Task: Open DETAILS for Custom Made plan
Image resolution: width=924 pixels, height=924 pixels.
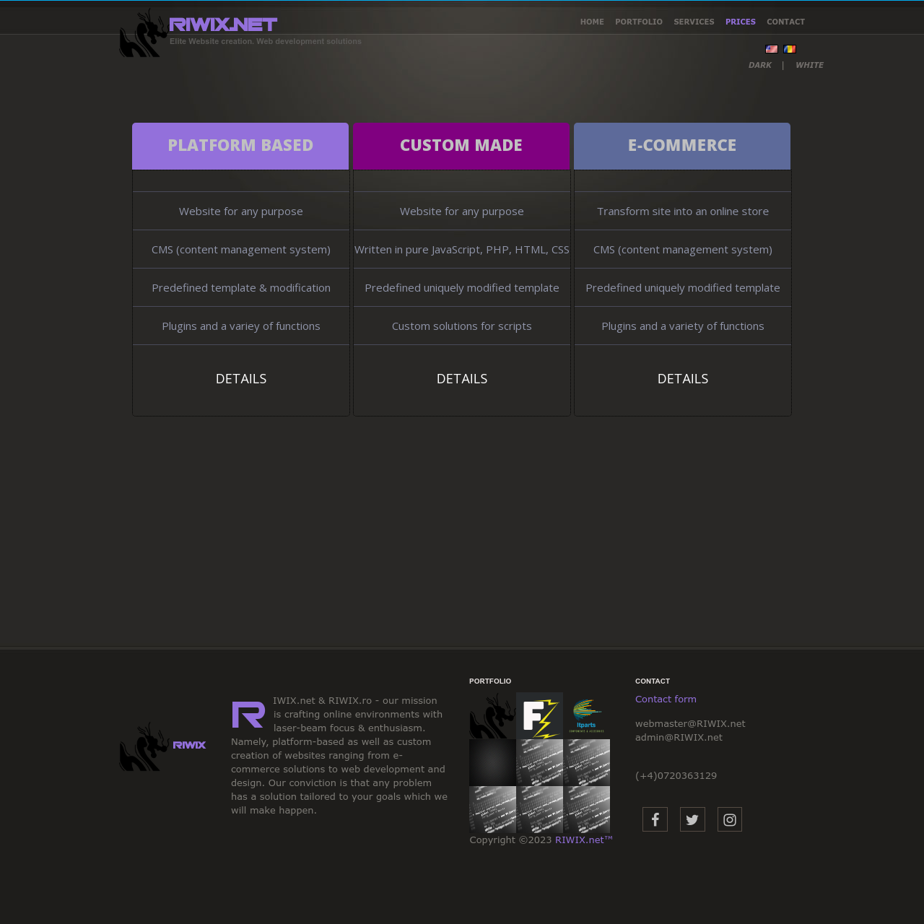Action: [462, 379]
